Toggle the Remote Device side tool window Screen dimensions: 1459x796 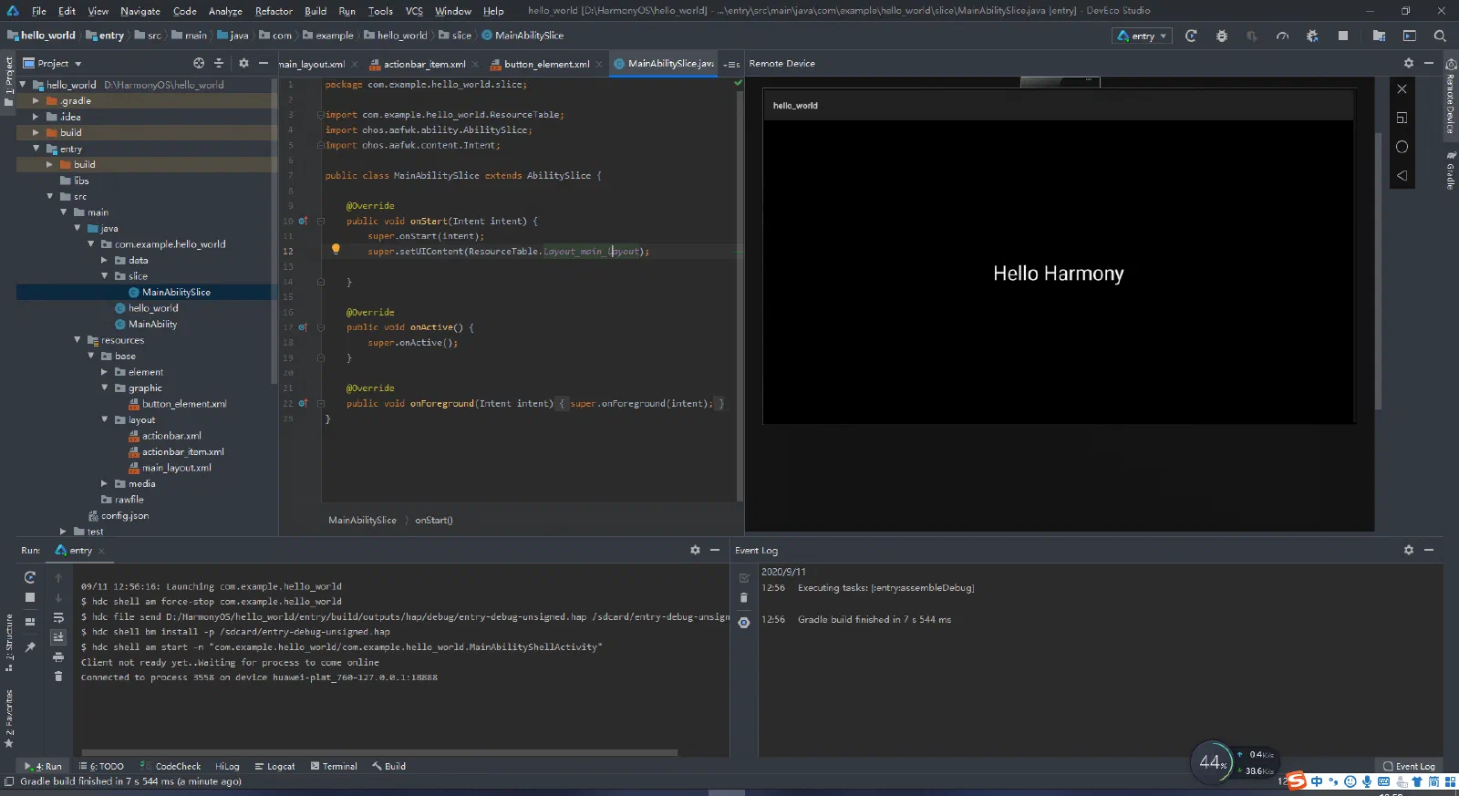pyautogui.click(x=1450, y=97)
